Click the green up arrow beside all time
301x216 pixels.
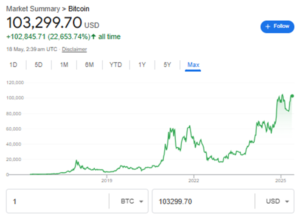click(x=93, y=37)
